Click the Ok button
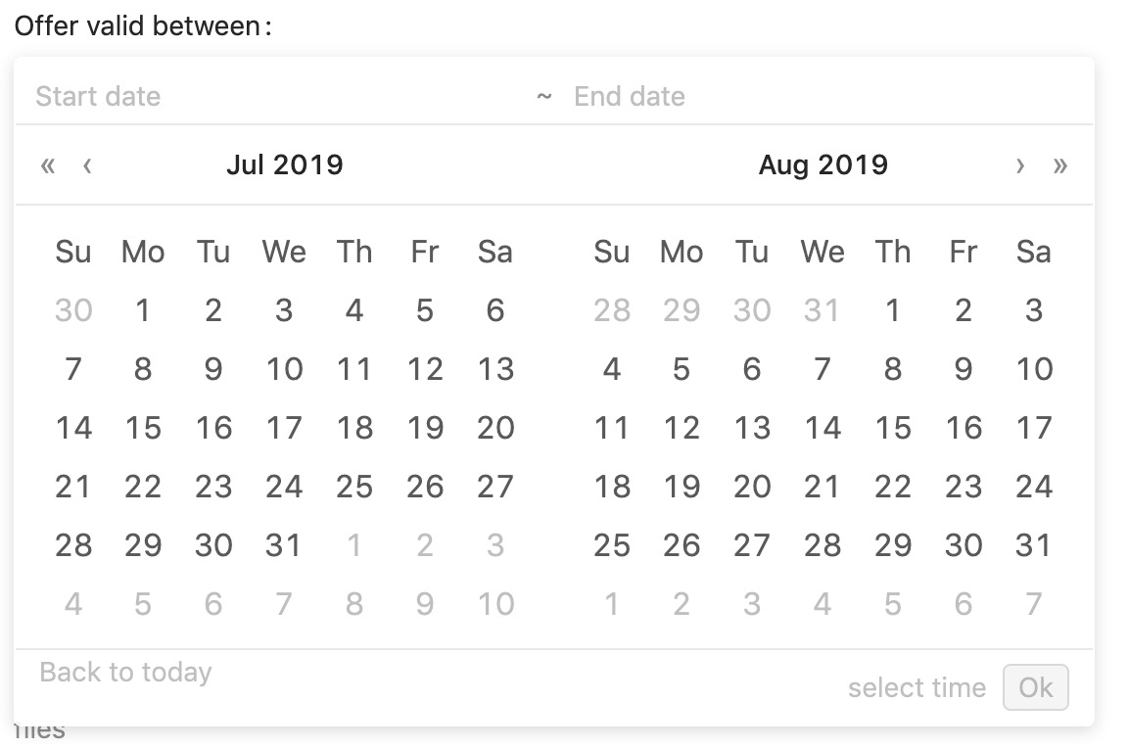 tap(1036, 687)
